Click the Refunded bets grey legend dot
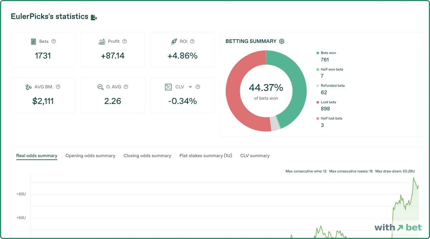This screenshot has height=239, width=430. click(x=317, y=86)
